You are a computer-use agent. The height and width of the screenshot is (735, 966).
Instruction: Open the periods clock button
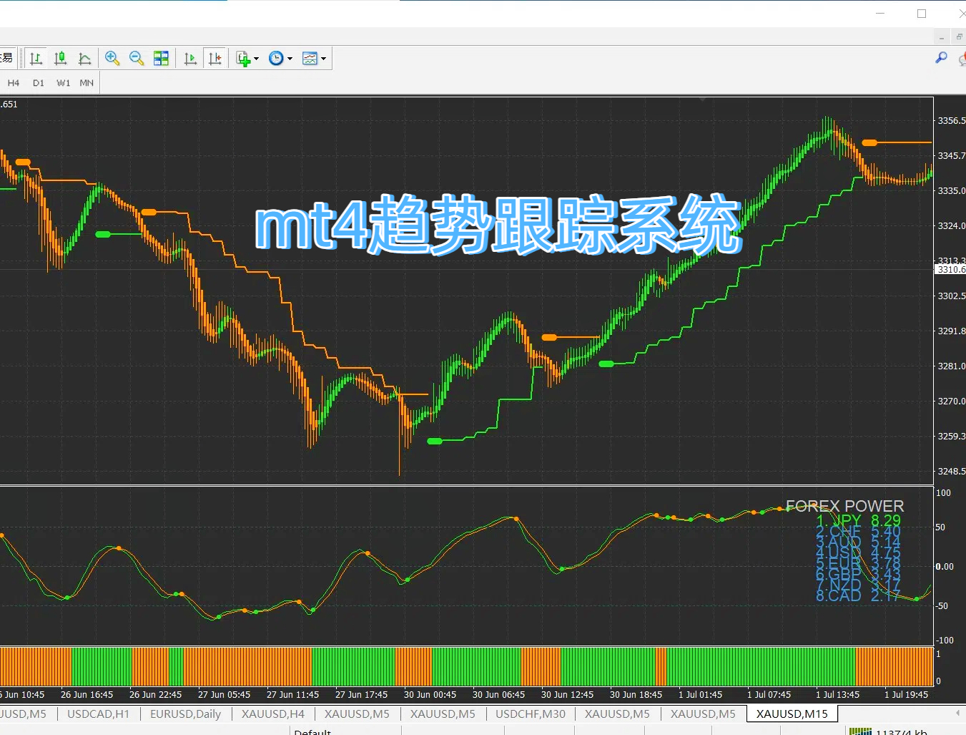[x=276, y=59]
